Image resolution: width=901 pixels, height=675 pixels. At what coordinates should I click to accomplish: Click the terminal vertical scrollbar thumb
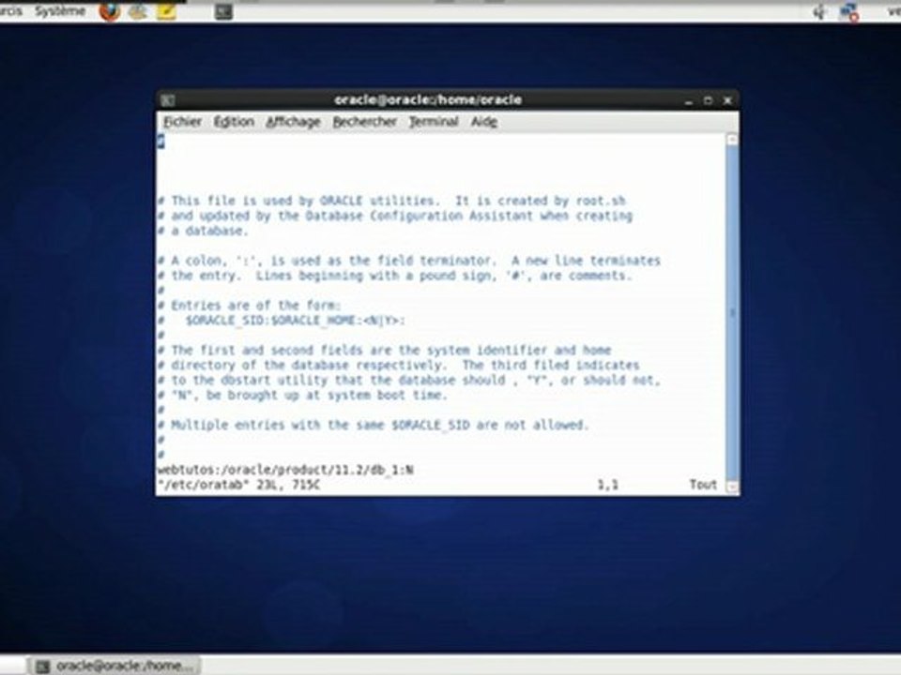(x=732, y=313)
